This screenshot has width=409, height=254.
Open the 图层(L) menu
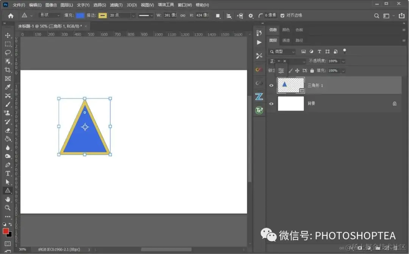67,5
